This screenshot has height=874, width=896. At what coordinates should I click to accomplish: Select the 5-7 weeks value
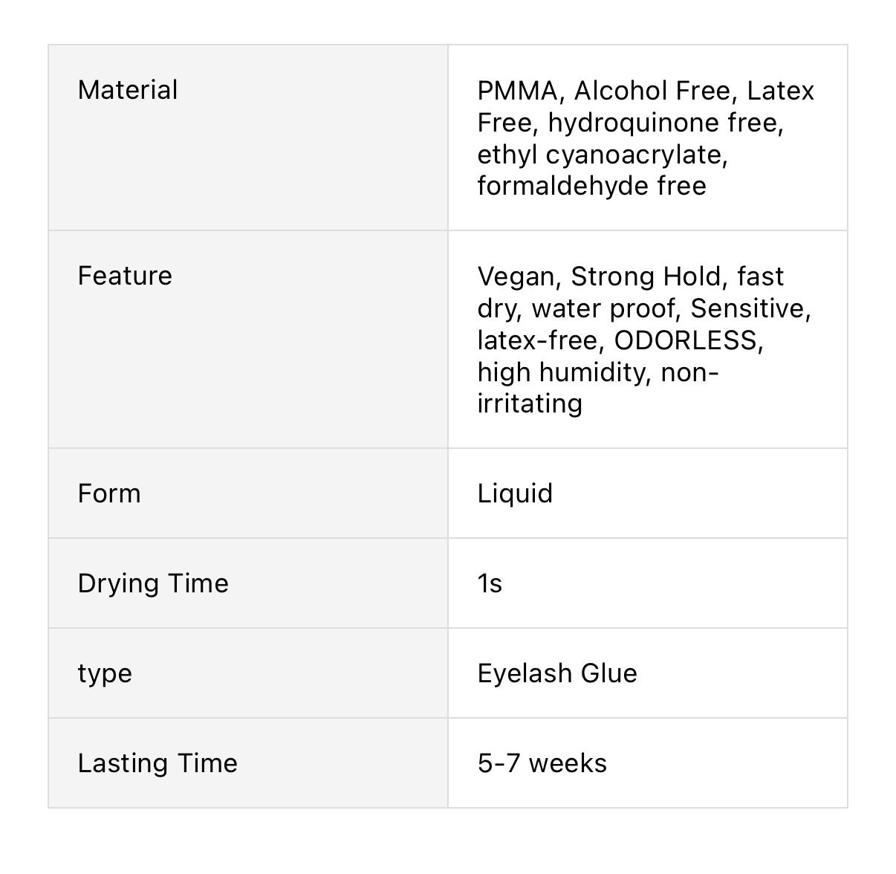tap(542, 763)
